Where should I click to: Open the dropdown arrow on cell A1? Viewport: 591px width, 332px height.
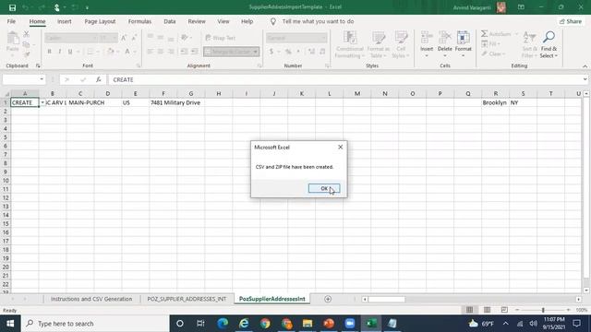42,102
